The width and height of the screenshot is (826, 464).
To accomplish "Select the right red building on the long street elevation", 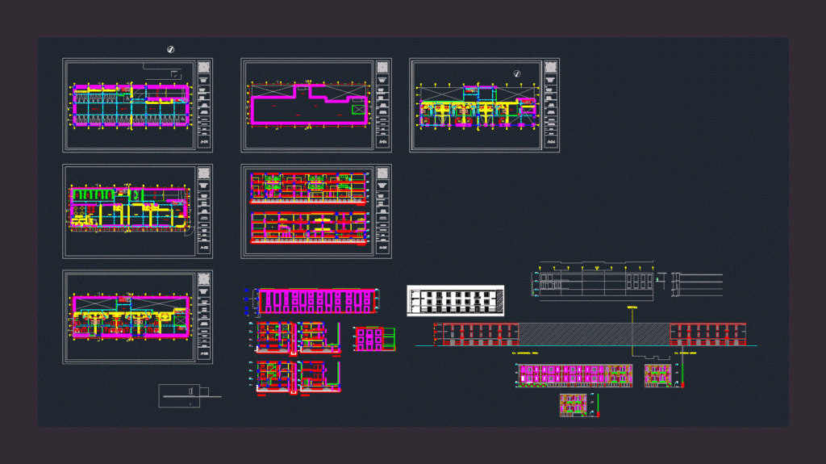I will [x=708, y=334].
